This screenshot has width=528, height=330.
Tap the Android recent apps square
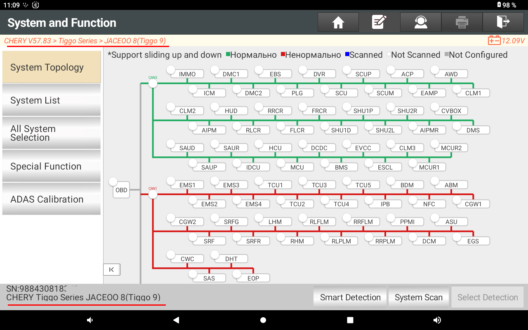(x=350, y=320)
